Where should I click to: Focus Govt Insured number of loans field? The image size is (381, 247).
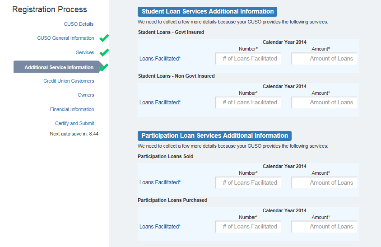(x=248, y=59)
